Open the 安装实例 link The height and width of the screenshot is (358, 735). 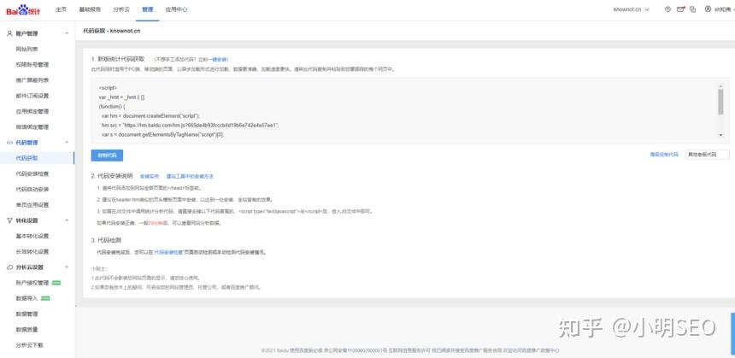[150, 177]
